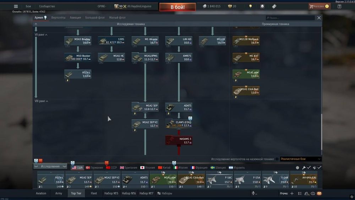Start a match with В бой! button
The width and height of the screenshot is (355, 200).
[177, 7]
